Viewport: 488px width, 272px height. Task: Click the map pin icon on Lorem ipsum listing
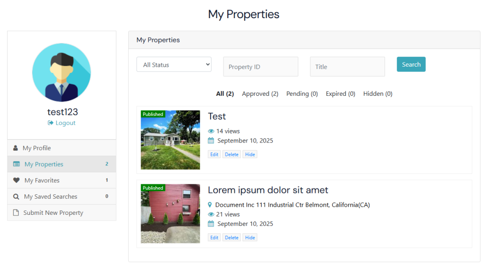(210, 205)
